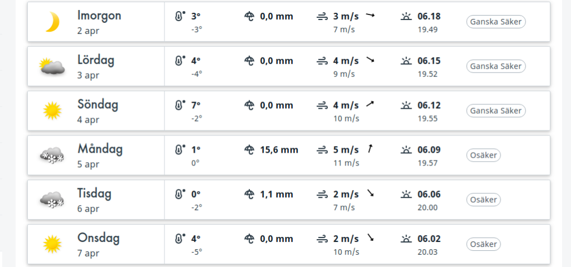Click the Osäker badge for Onsdag
Screen dimensions: 571x267
(x=483, y=244)
